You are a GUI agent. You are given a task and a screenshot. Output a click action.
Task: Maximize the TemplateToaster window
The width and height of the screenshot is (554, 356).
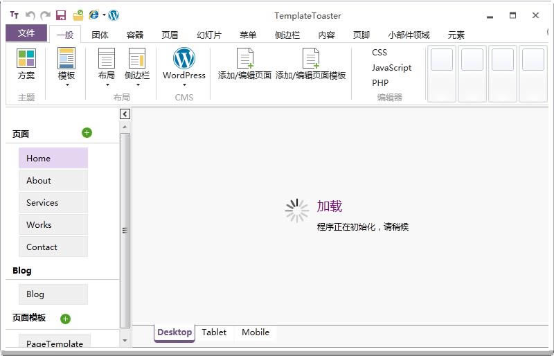coord(512,15)
